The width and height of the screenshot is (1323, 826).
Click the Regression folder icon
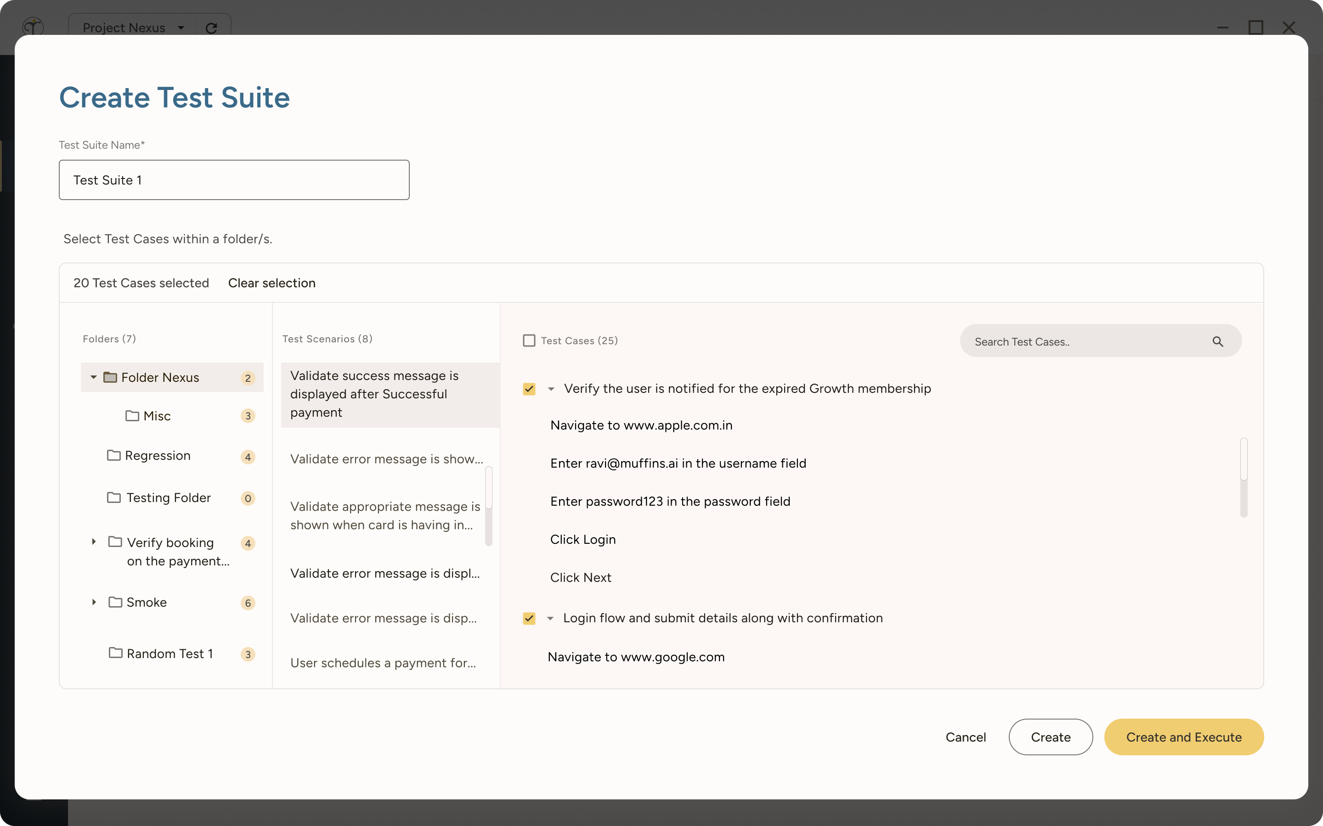click(x=114, y=456)
